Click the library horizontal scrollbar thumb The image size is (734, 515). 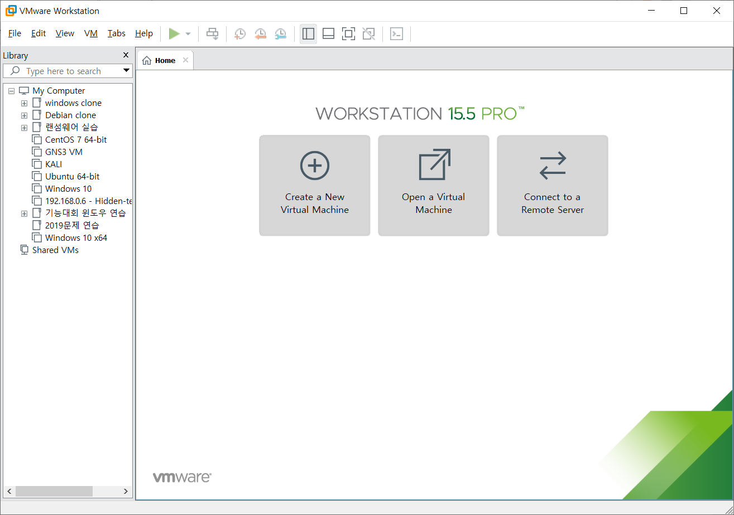54,492
